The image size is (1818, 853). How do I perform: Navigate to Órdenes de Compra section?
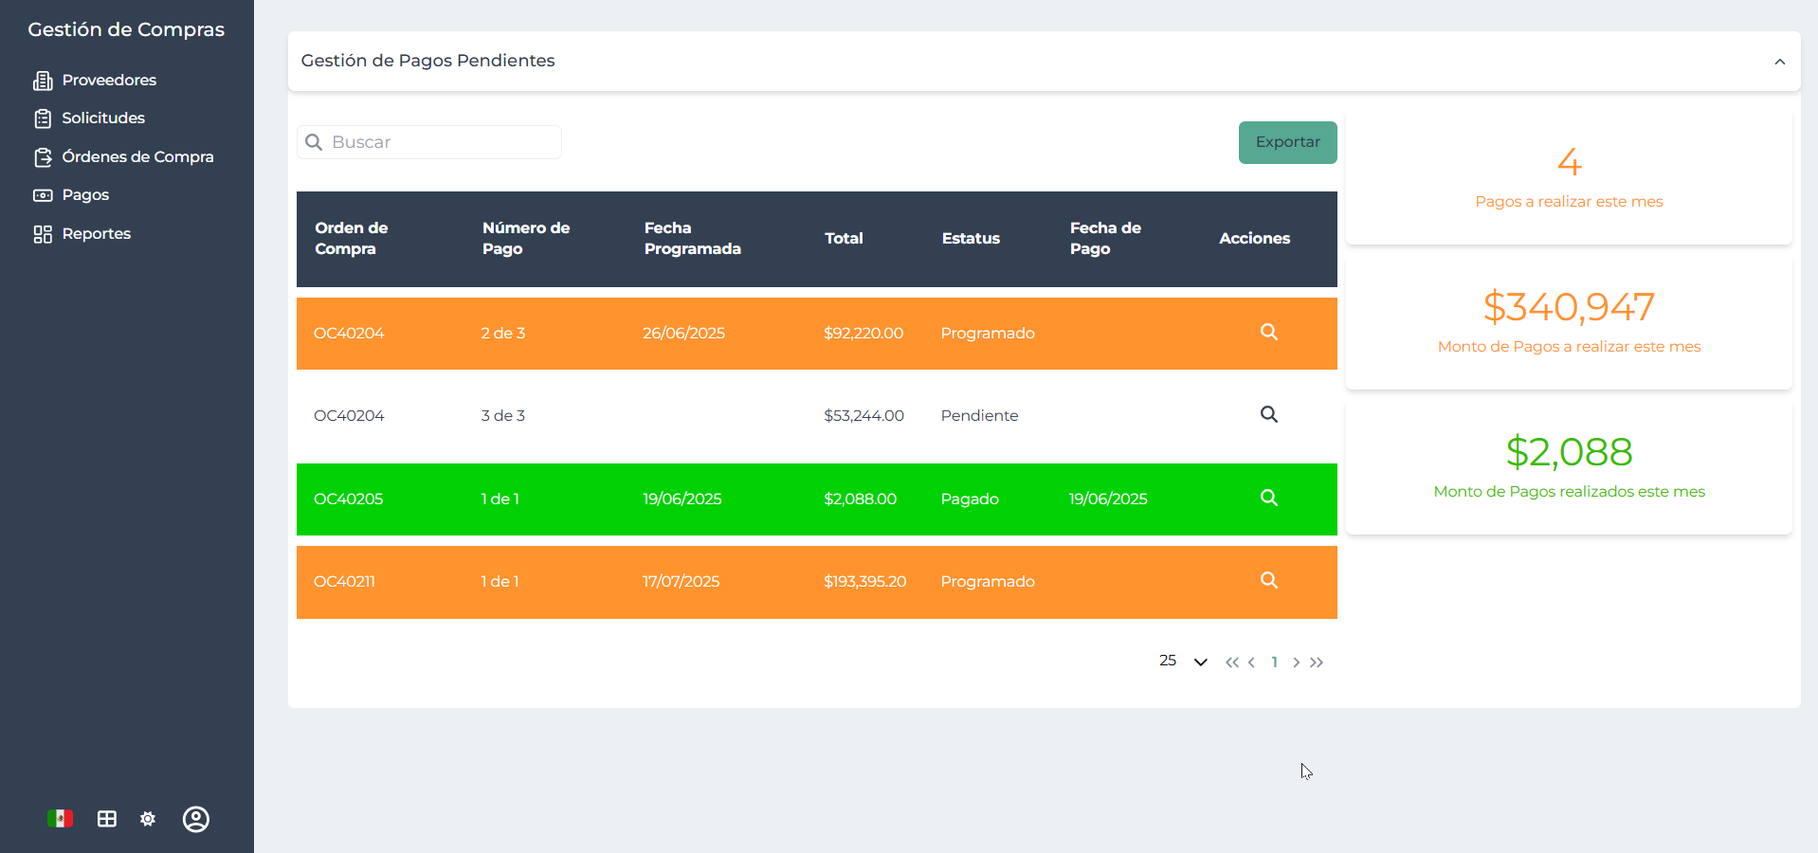point(137,157)
